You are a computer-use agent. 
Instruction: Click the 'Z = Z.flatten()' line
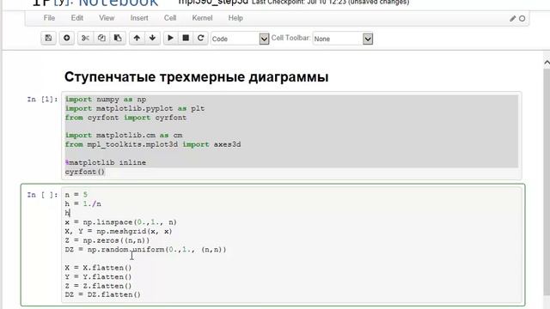pos(98,286)
